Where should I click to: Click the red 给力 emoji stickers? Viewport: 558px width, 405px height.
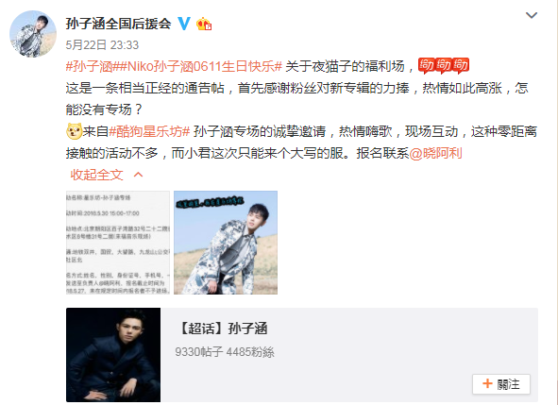[444, 66]
